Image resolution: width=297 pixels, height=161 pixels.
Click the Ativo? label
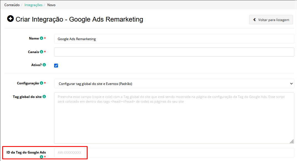point(36,65)
